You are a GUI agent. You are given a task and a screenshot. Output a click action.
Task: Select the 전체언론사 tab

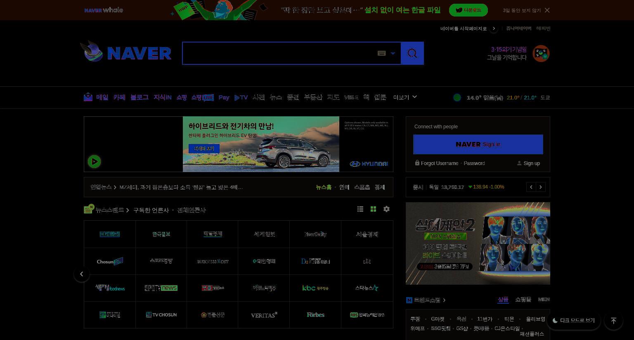(x=192, y=210)
